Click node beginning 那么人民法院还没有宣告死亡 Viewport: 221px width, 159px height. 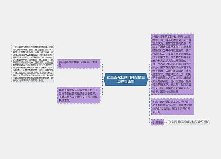79,95
